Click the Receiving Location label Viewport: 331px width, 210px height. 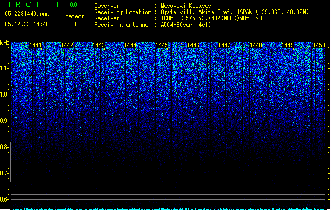point(123,12)
